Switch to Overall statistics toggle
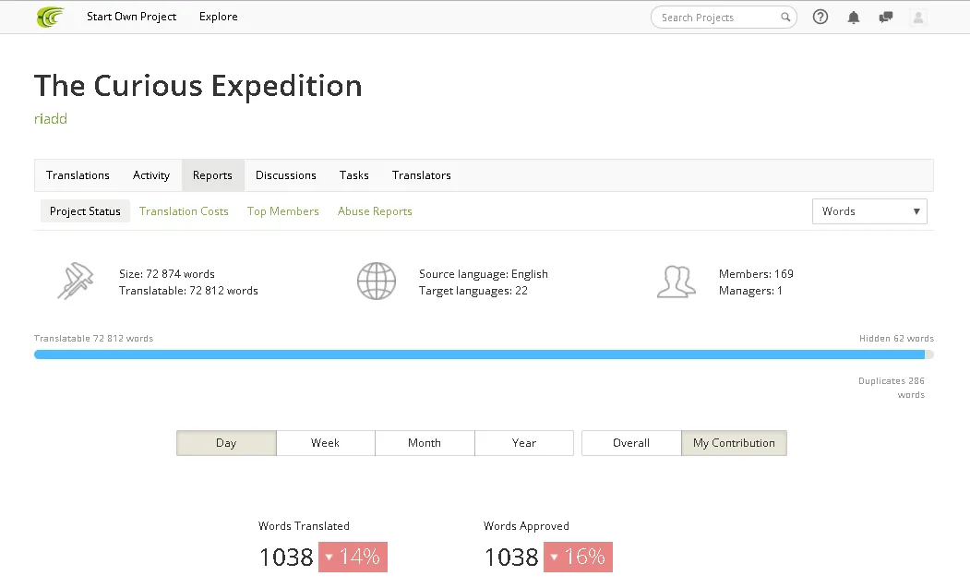This screenshot has height=588, width=970. click(631, 442)
